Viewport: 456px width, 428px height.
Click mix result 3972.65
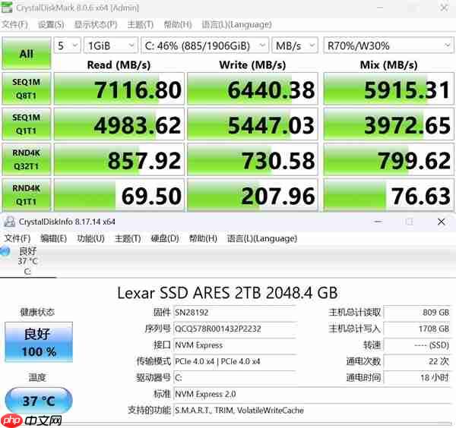pyautogui.click(x=388, y=124)
